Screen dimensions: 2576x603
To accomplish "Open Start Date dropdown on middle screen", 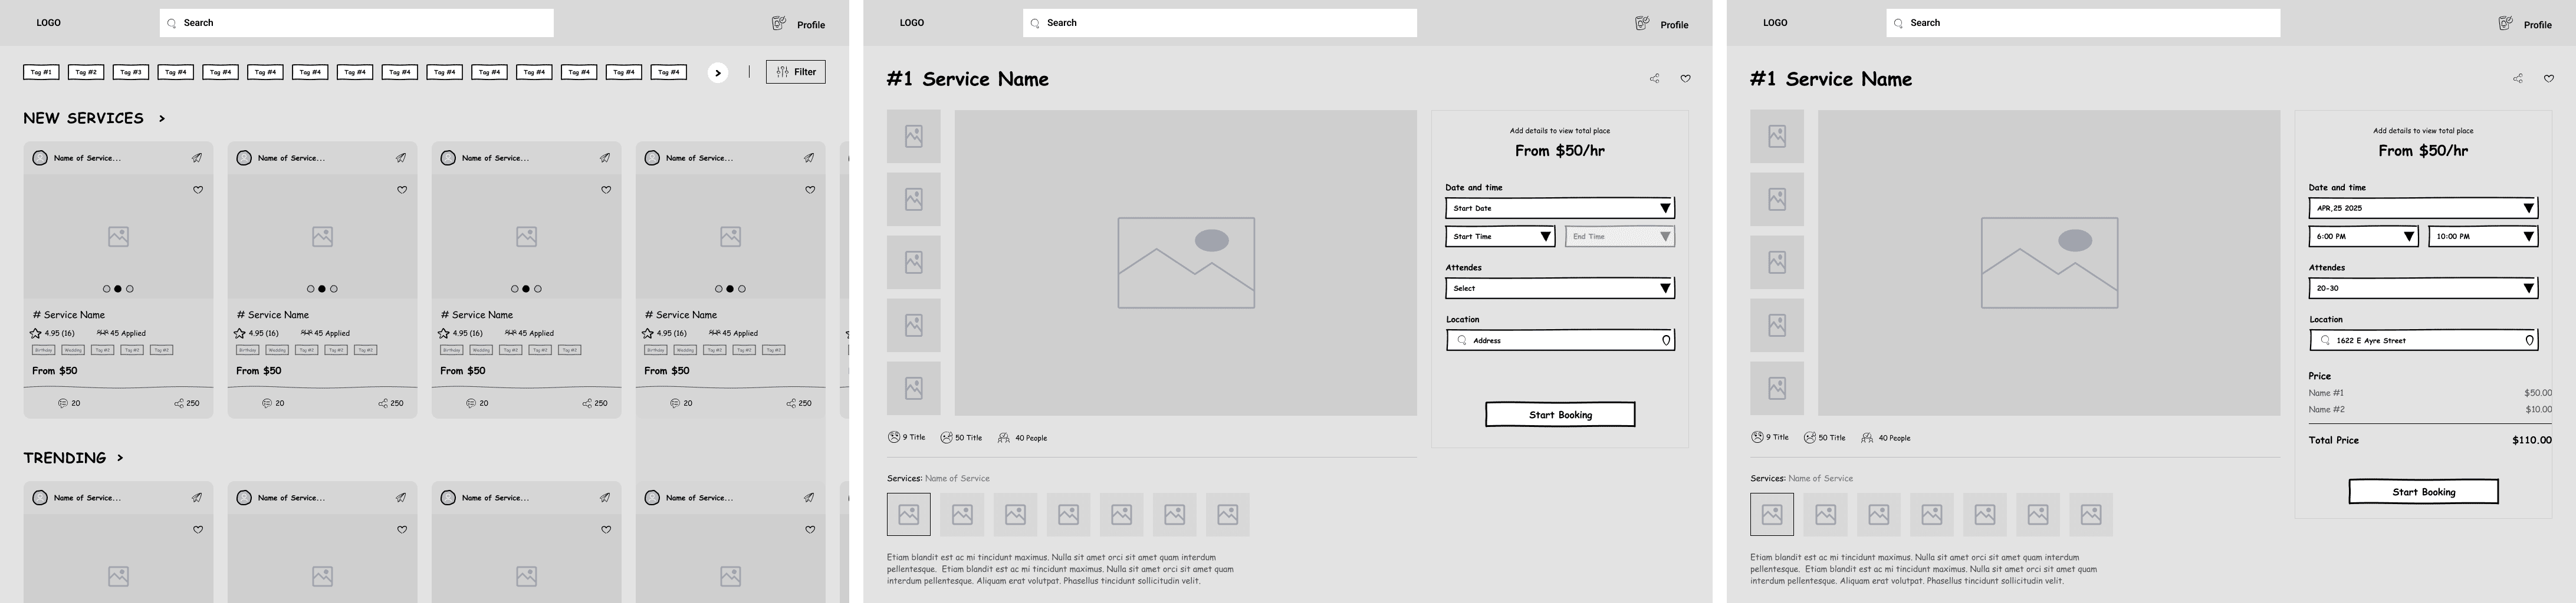I will [1560, 208].
